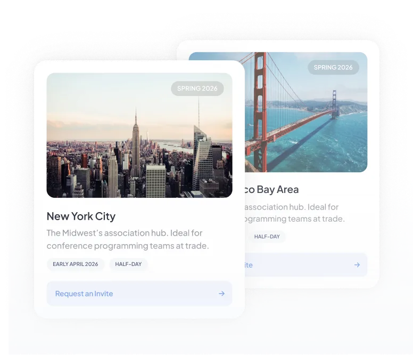Click the near bridge tower in the photo
413x355 pixels.
tap(260, 111)
